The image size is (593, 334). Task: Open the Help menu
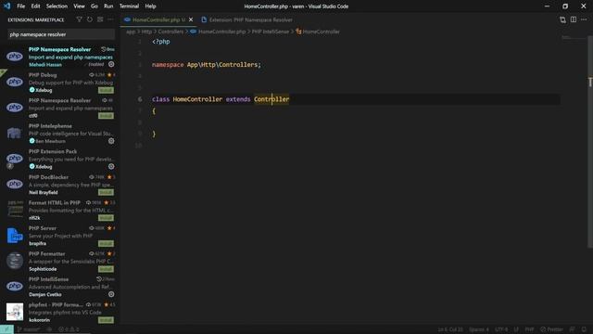pos(150,6)
